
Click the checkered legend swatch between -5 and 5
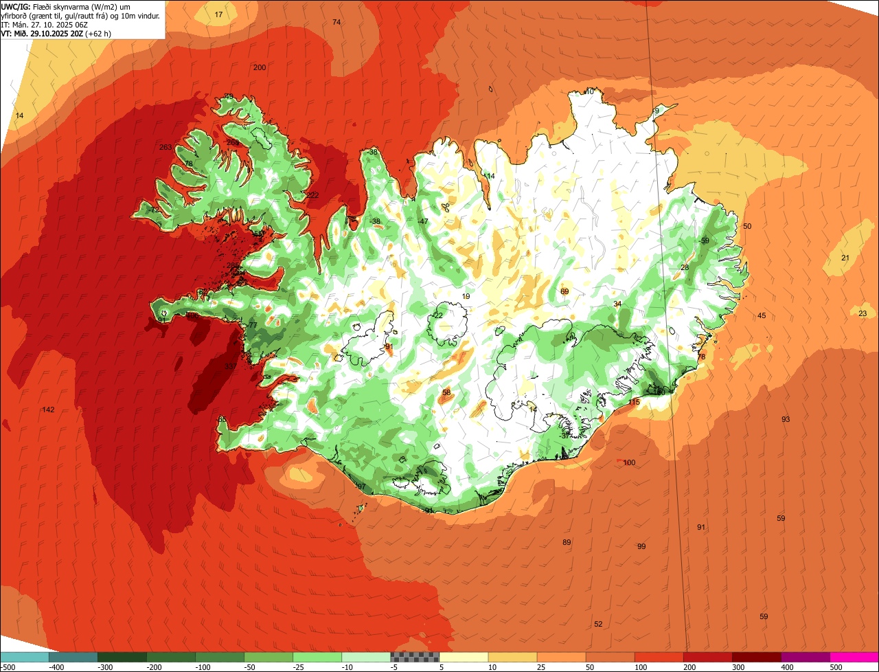(415, 657)
